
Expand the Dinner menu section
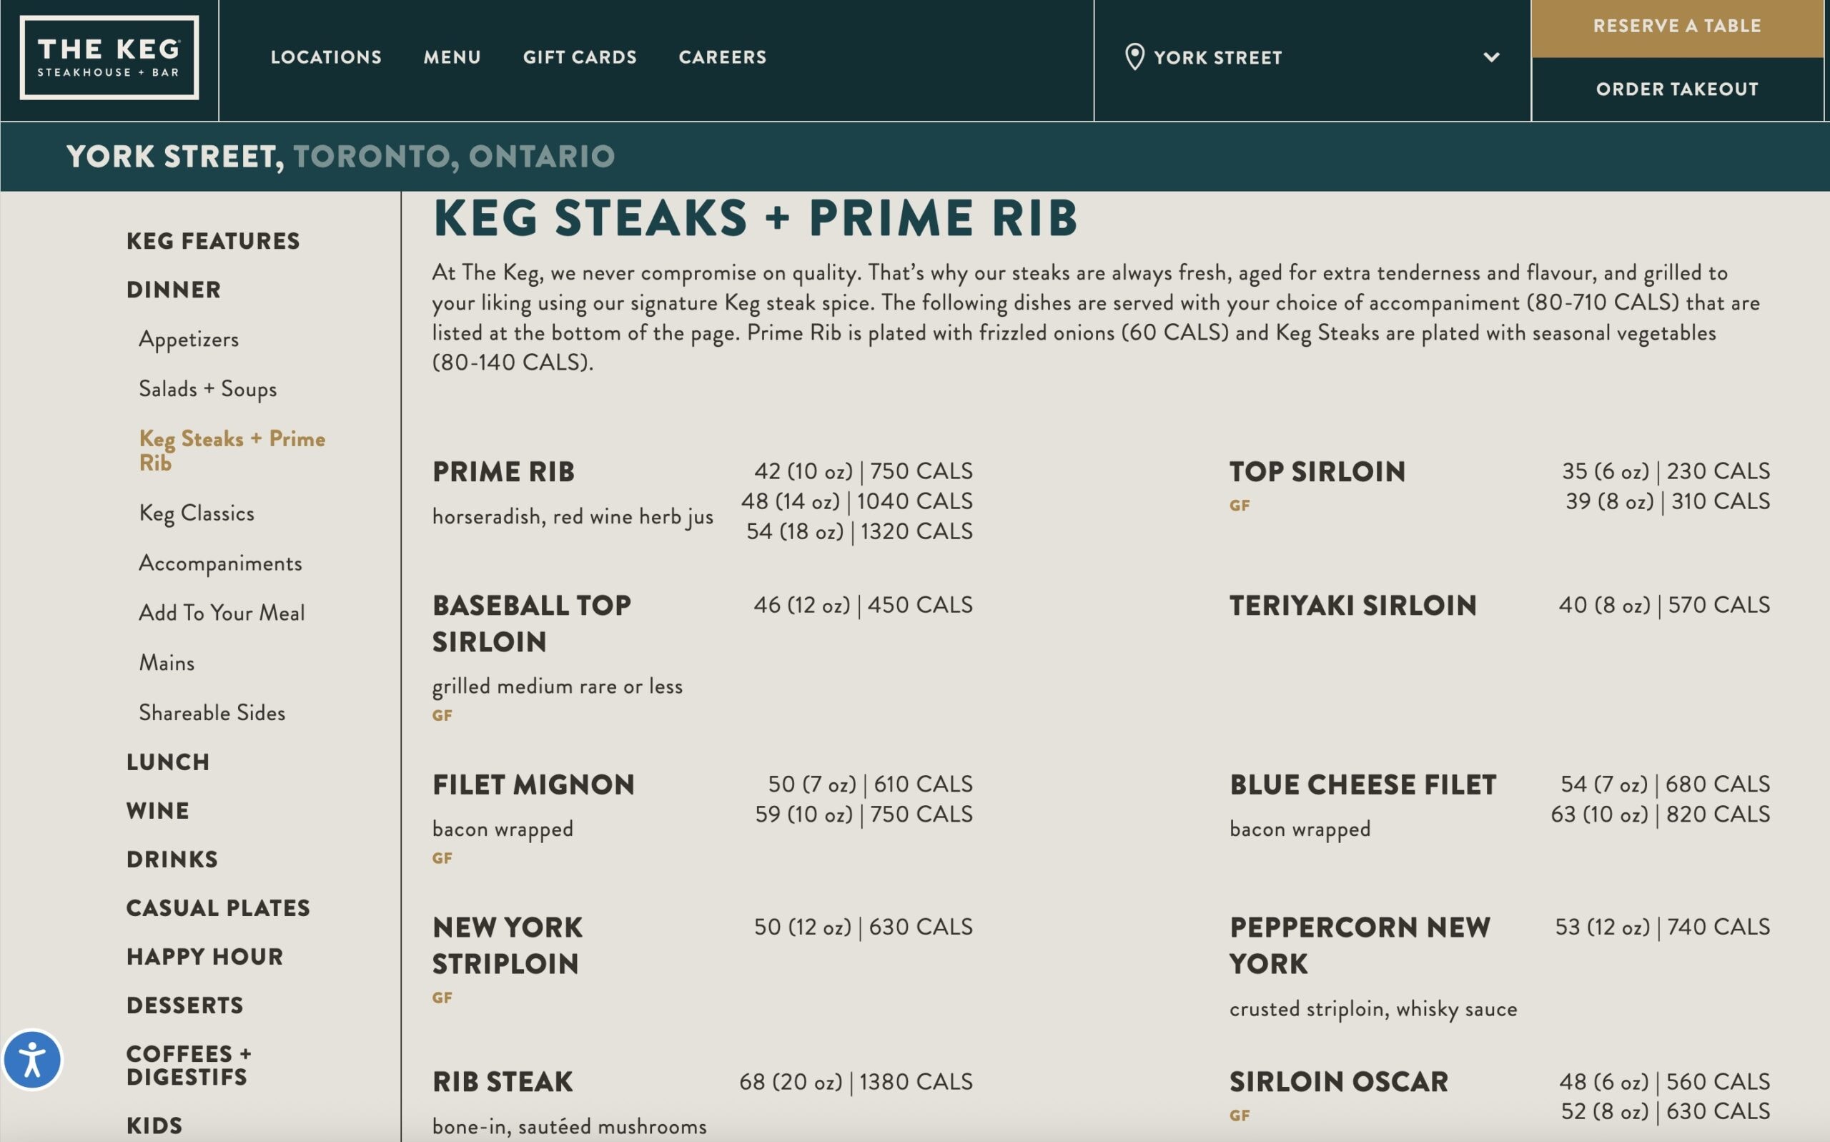[x=174, y=290]
